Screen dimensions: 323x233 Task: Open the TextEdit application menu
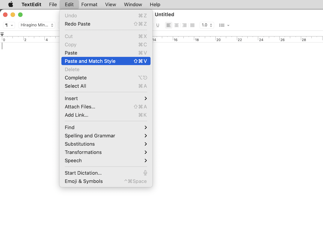coord(31,4)
